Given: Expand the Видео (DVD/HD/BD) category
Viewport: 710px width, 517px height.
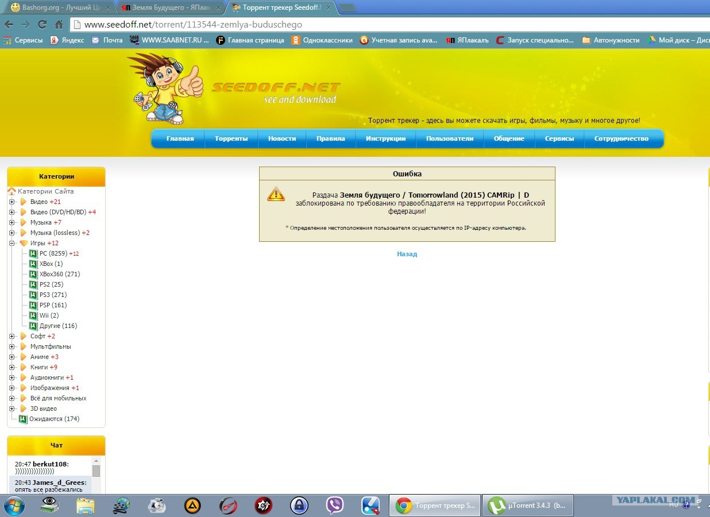Looking at the screenshot, I should [11, 212].
